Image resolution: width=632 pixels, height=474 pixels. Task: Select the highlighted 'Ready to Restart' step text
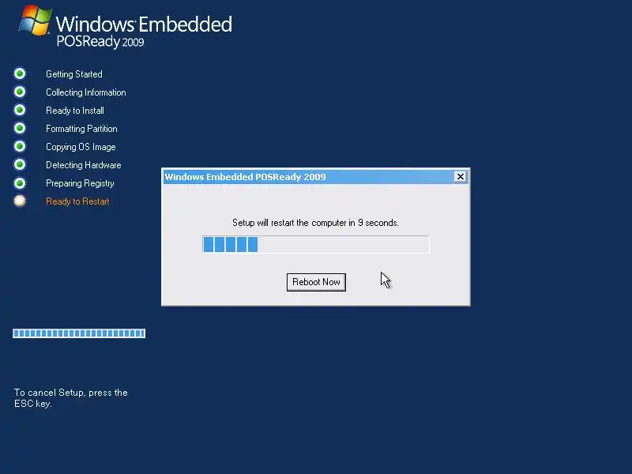coord(77,201)
